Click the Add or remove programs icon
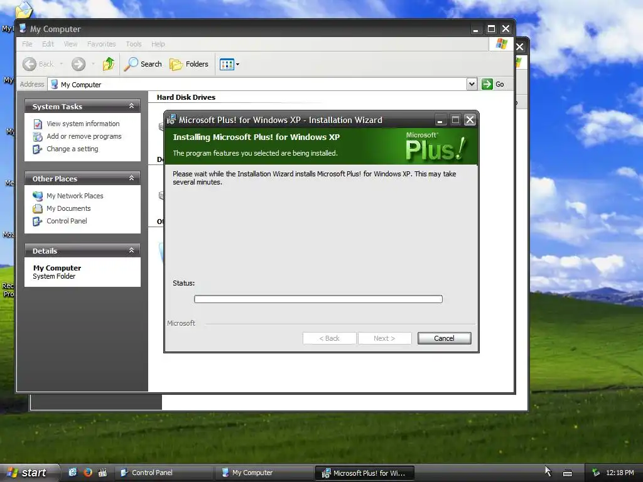 (x=37, y=136)
